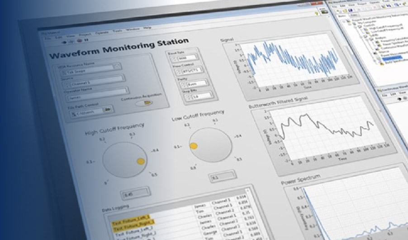Click the Save All icon in Project Explorer toolbar
This screenshot has width=408, height=240.
pyautogui.click(x=351, y=11)
